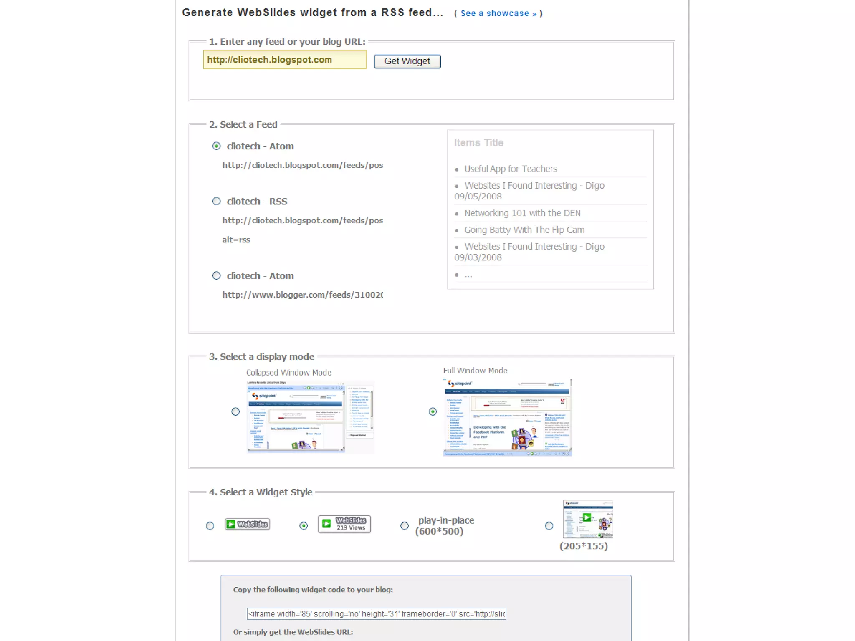Open the See a showcase link
This screenshot has width=855, height=641.
point(498,13)
